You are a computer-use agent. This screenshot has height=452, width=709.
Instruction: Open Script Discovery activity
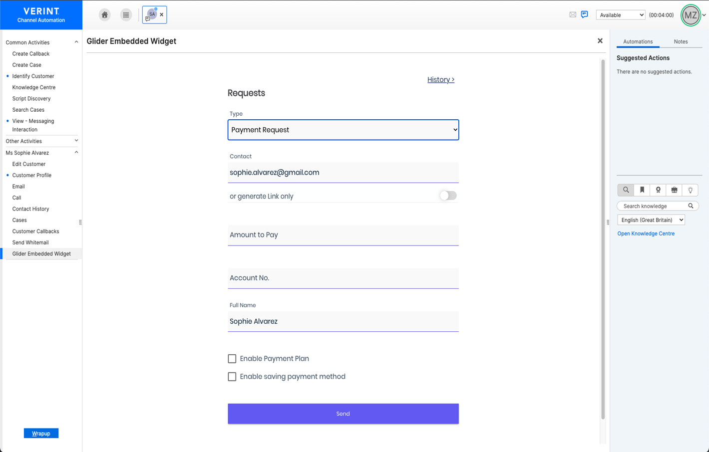[x=31, y=99]
